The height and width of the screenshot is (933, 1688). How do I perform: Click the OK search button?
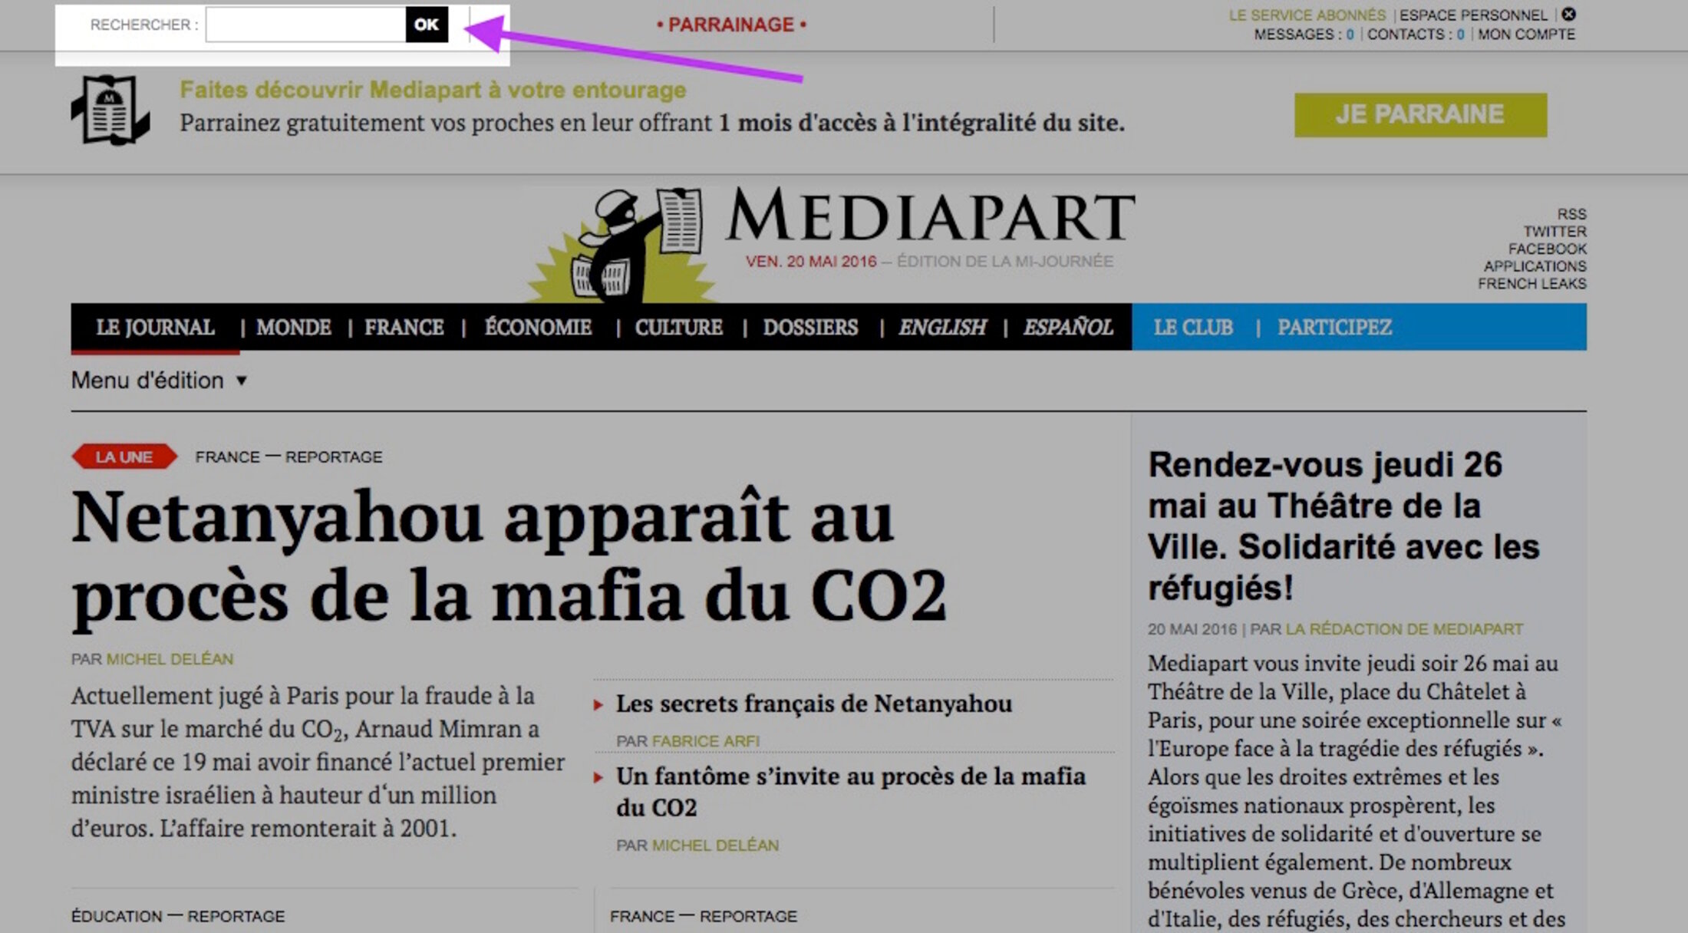(x=427, y=25)
